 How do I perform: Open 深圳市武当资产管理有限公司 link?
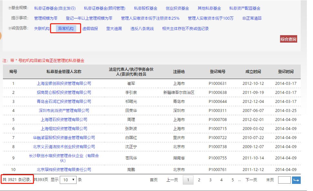coord(64,110)
